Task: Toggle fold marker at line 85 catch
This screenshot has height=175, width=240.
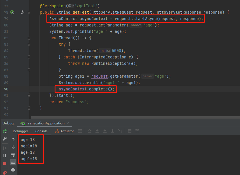Action: pos(29,57)
